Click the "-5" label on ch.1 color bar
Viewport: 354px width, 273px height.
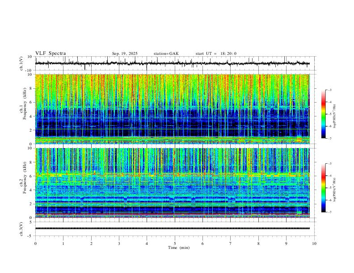point(329,114)
